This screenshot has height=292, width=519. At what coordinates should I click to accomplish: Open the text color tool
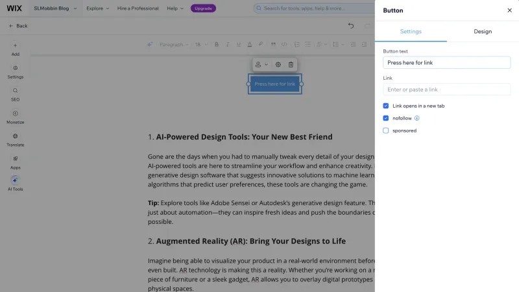click(250, 44)
